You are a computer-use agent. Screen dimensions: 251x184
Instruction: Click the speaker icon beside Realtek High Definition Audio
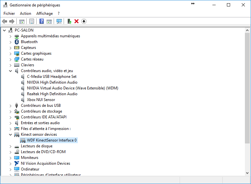(23, 94)
